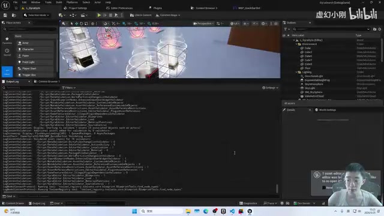
Task: Select the viewport Rotate tool
Action: pyautogui.click(x=82, y=23)
